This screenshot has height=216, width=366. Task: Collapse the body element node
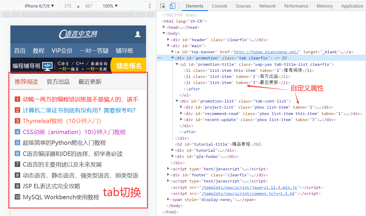point(164,33)
